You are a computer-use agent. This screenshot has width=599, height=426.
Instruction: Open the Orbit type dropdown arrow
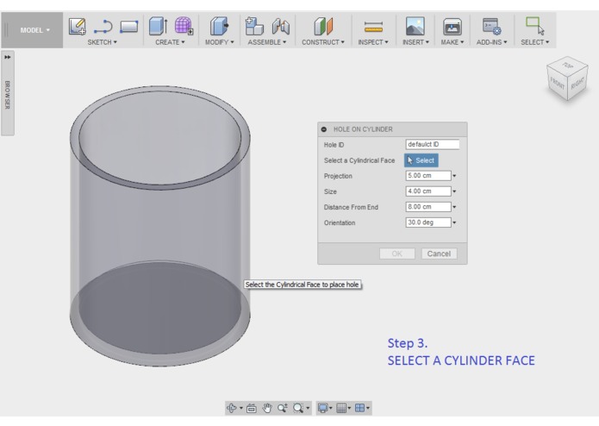coord(241,409)
